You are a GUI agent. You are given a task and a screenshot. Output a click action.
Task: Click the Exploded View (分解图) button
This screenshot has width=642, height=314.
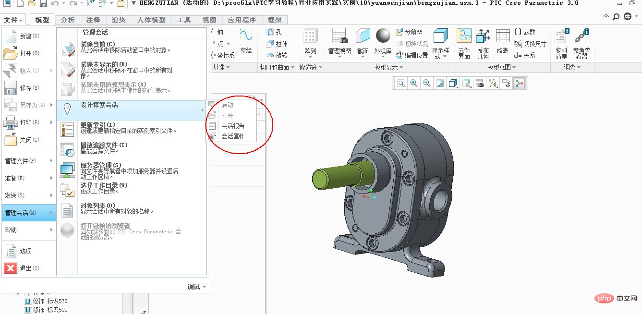(x=409, y=32)
